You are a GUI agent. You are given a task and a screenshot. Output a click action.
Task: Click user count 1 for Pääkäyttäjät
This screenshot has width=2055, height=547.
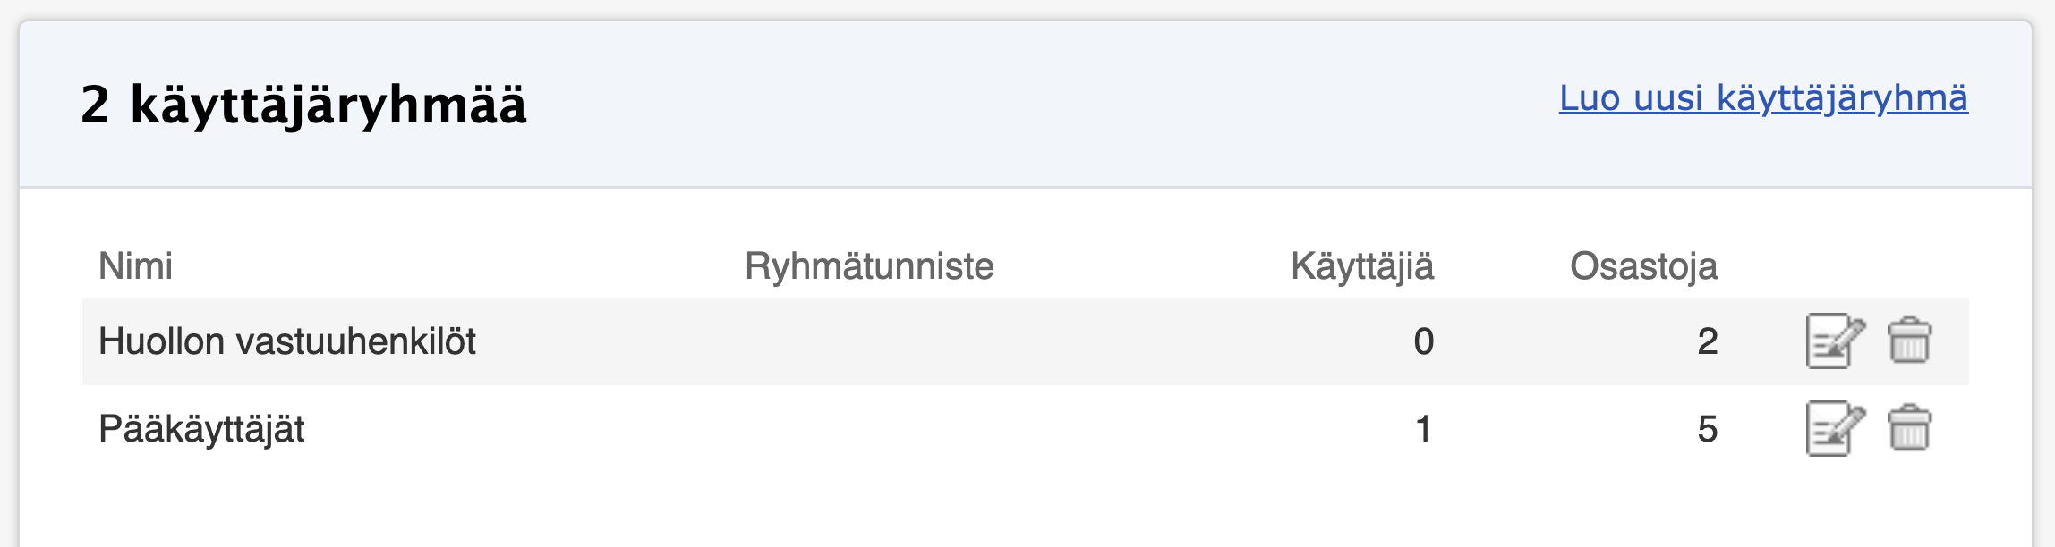click(1424, 429)
